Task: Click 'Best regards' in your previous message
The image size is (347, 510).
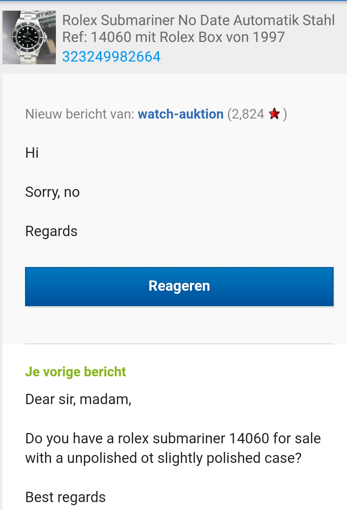Action: coord(65,497)
